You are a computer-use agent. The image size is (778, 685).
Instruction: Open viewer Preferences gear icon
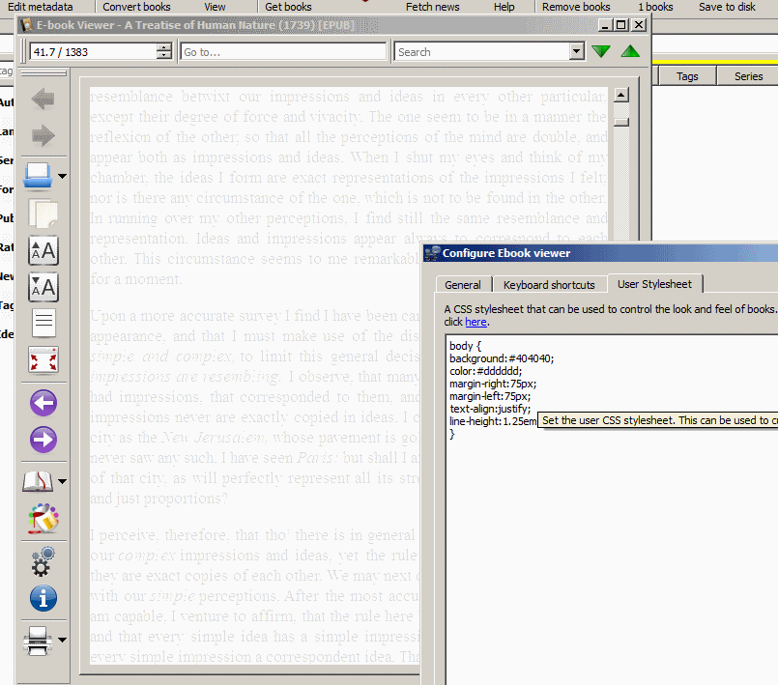click(x=43, y=561)
